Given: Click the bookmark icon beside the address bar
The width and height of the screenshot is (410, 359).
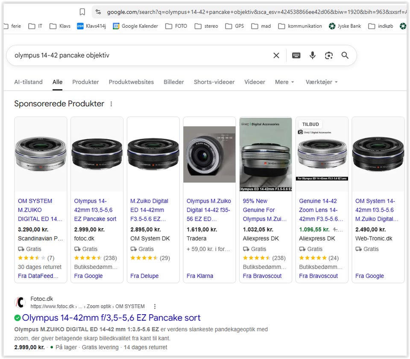Looking at the screenshot, I should [82, 12].
